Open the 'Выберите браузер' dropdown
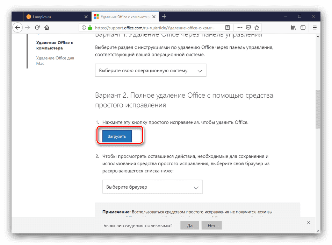The image size is (332, 245). (x=152, y=187)
